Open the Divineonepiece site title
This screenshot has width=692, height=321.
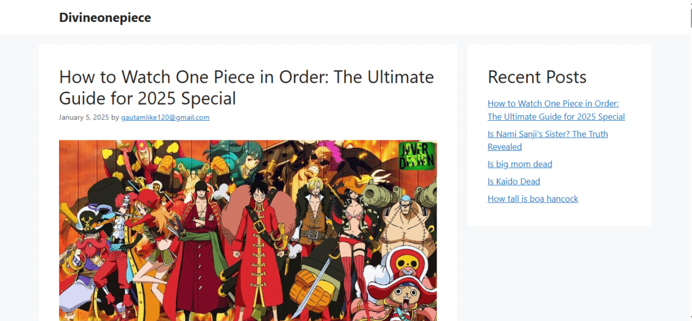pos(105,18)
